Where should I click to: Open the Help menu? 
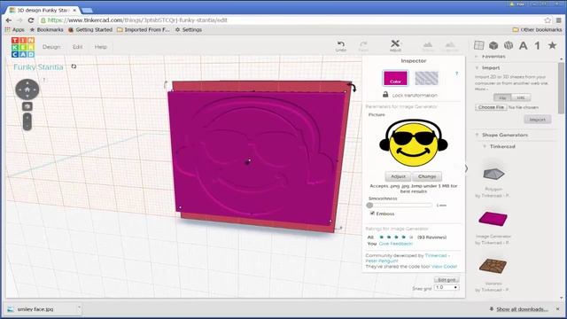[100, 47]
